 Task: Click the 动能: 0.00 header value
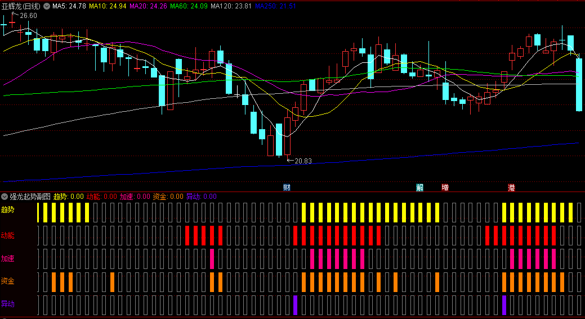click(101, 197)
